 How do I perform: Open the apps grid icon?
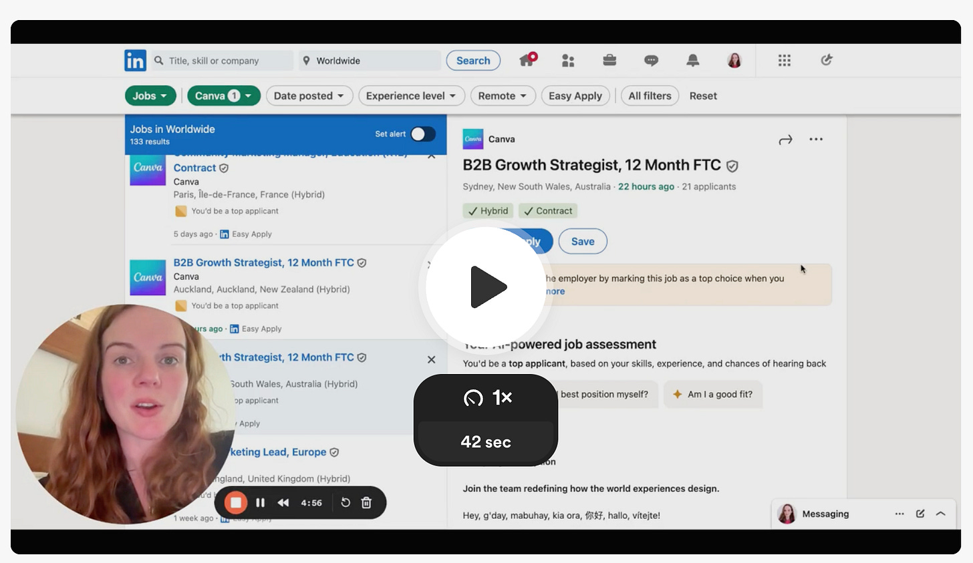coord(785,60)
